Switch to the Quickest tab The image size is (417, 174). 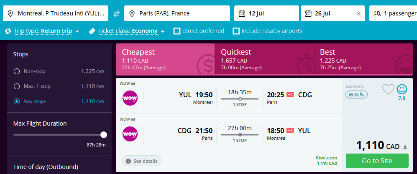coord(264,59)
